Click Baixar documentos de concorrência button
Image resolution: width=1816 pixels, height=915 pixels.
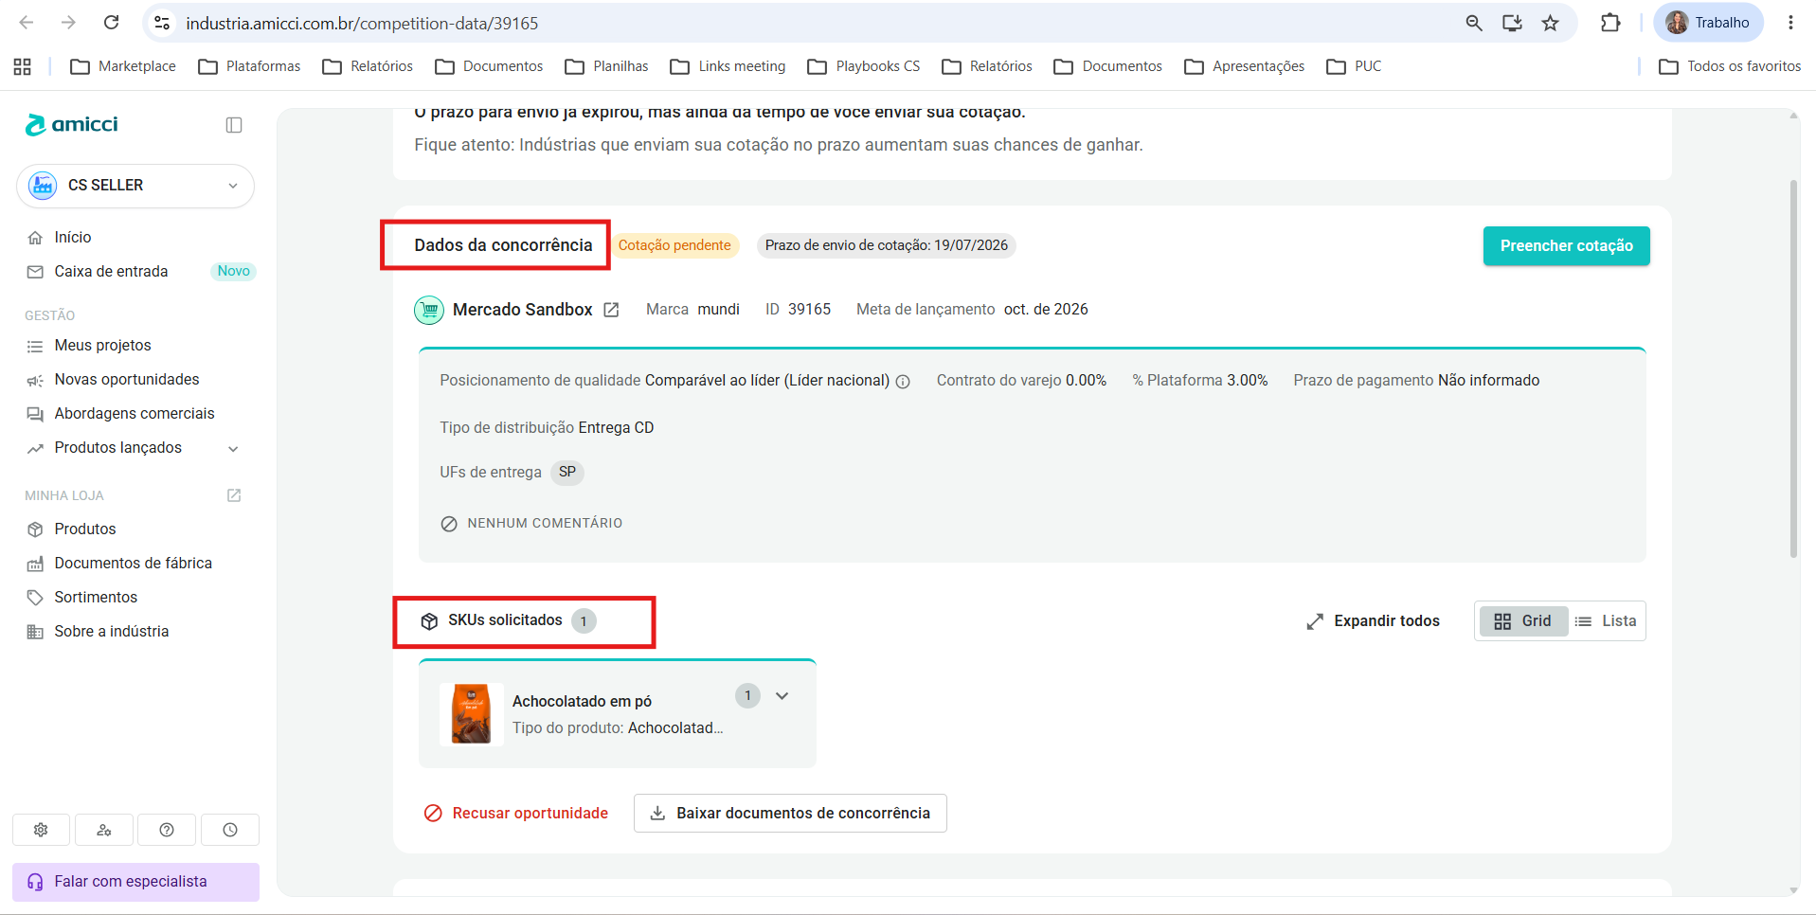pyautogui.click(x=790, y=814)
